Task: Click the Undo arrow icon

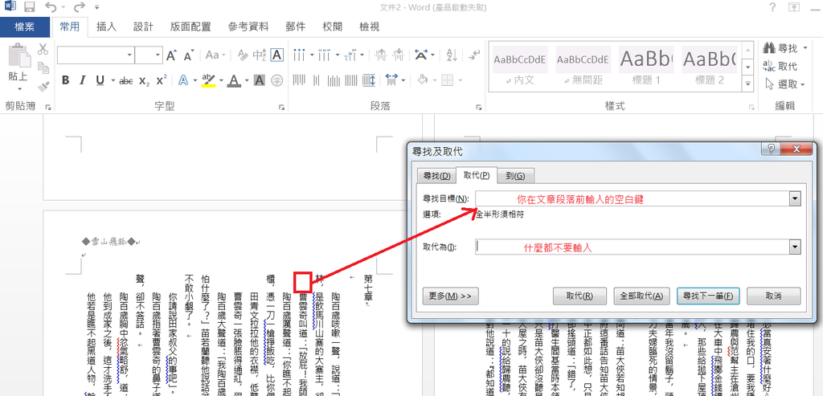Action: [x=51, y=7]
